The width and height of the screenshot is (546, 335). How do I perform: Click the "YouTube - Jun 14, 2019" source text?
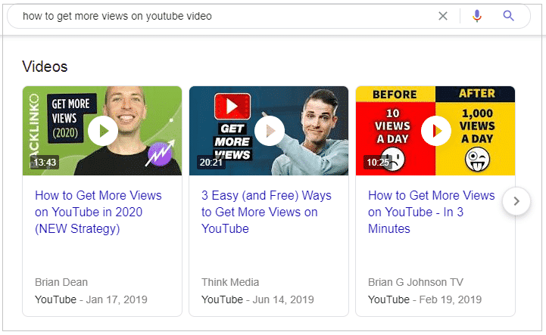[257, 299]
